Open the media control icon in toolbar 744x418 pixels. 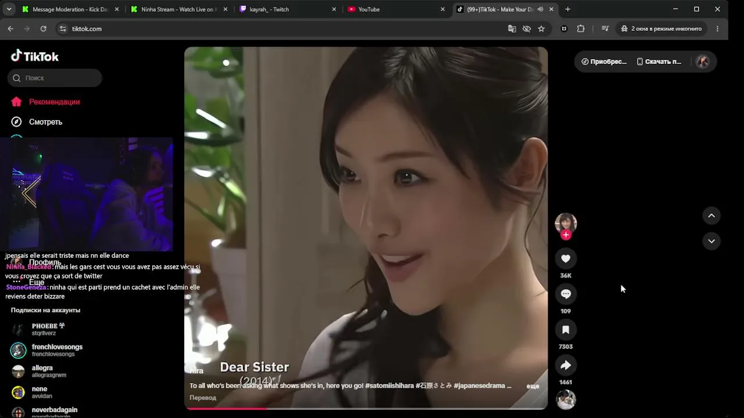[605, 28]
